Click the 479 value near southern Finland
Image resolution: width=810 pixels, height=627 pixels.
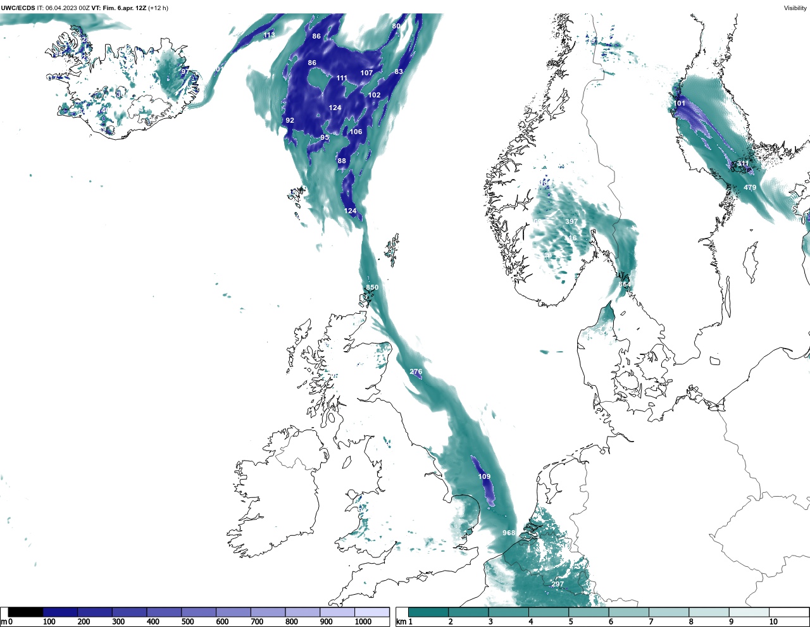point(750,187)
